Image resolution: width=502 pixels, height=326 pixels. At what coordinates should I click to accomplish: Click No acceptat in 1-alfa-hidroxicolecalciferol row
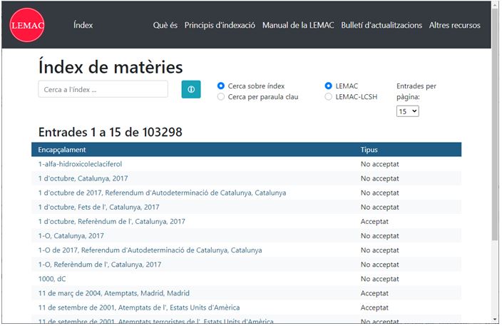click(379, 164)
